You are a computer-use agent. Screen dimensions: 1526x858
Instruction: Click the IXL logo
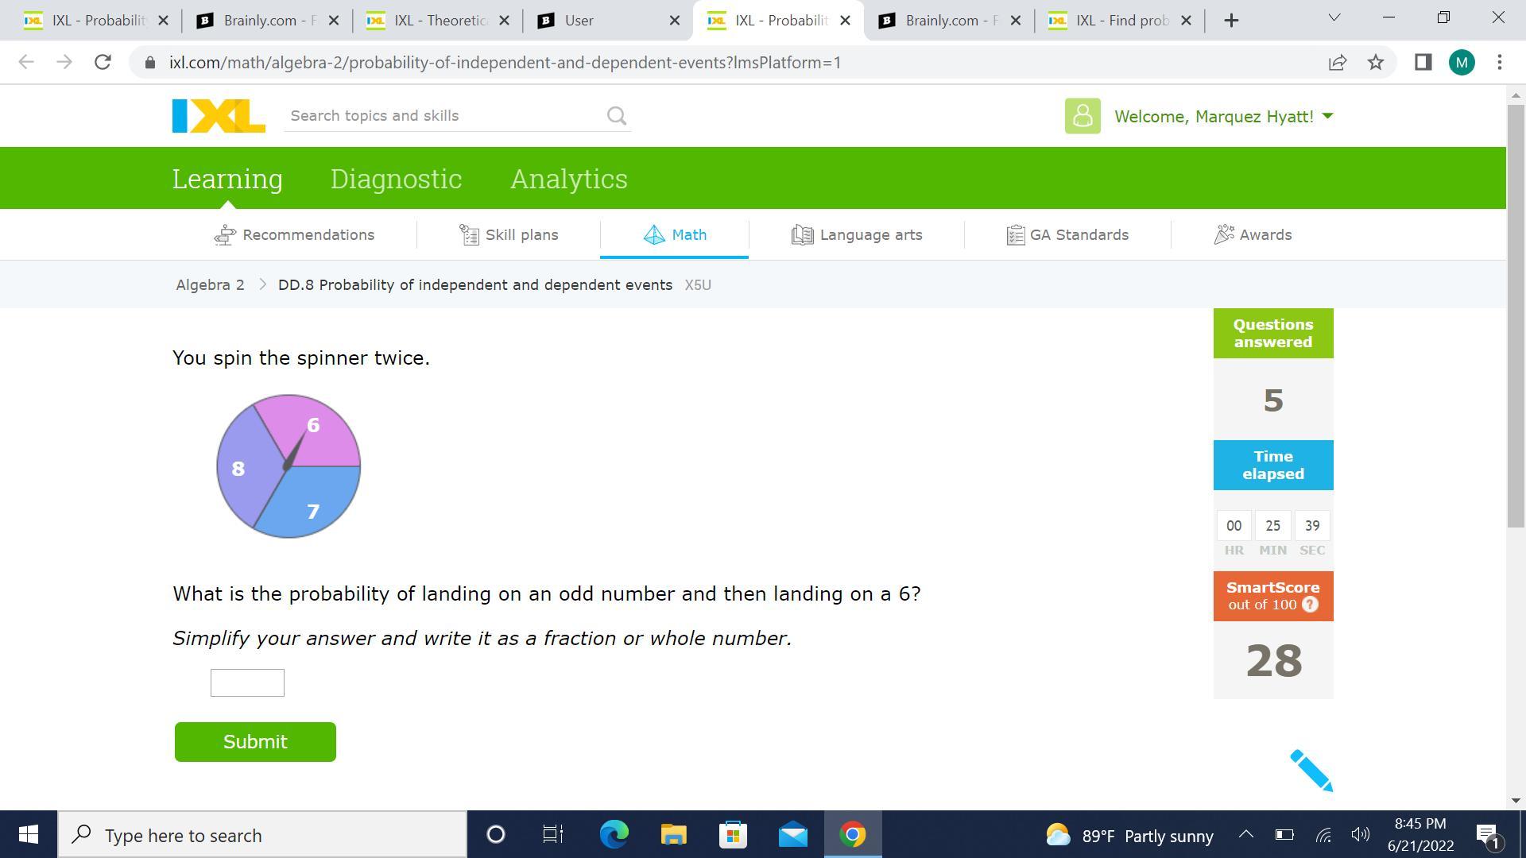(219, 116)
